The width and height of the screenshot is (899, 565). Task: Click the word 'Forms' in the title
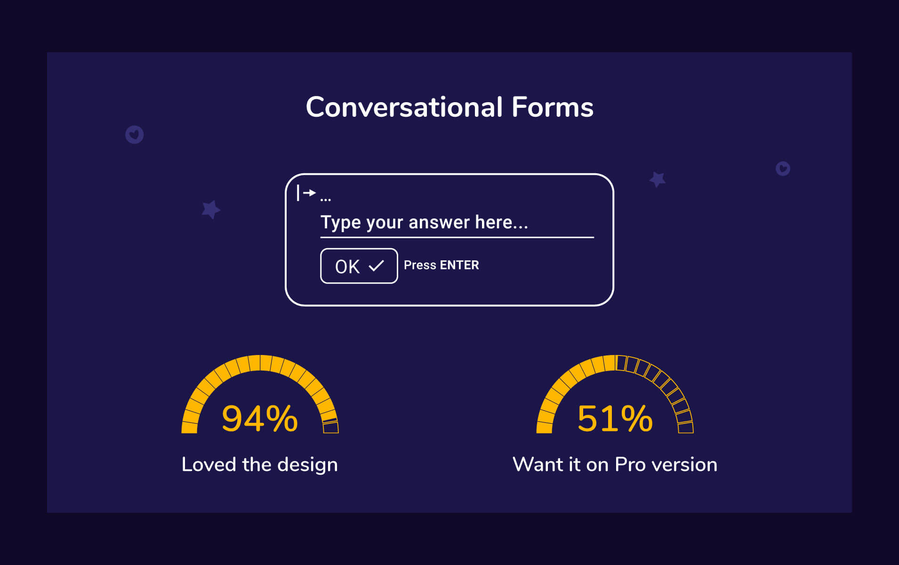point(552,107)
